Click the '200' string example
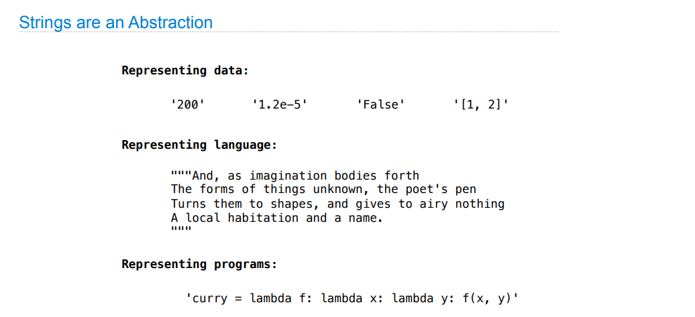This screenshot has height=317, width=695. (187, 105)
